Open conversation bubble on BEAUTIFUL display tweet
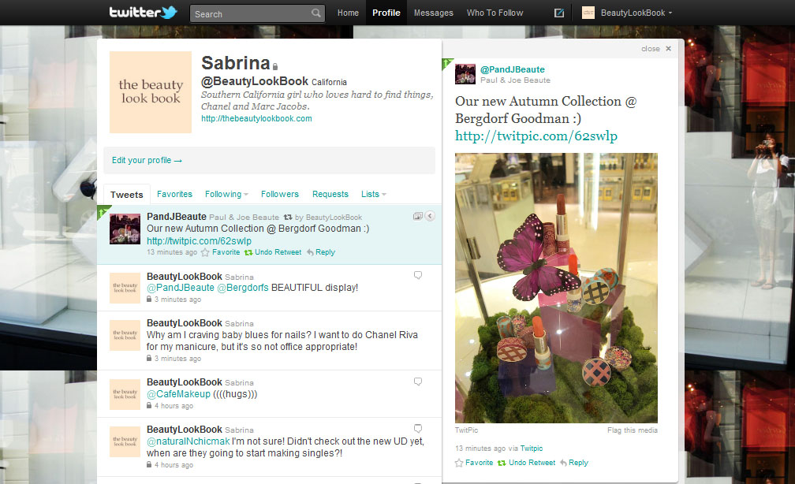The image size is (795, 484). pos(418,275)
